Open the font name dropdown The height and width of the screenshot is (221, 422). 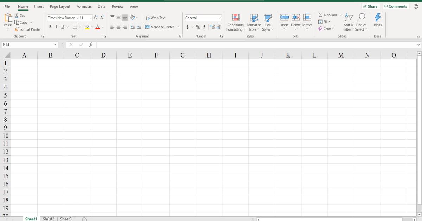pyautogui.click(x=77, y=18)
